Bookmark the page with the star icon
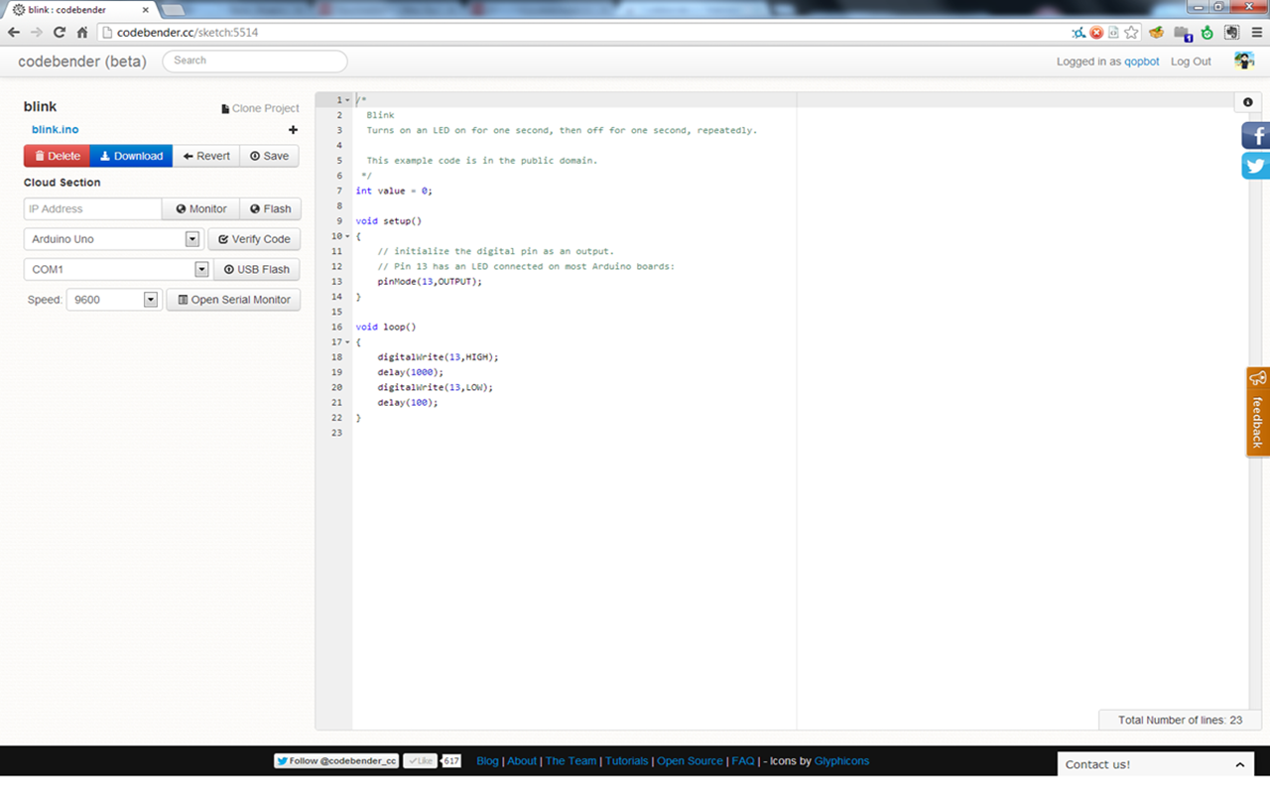The width and height of the screenshot is (1270, 794). coord(1131,33)
